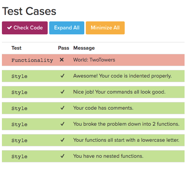This screenshot has width=188, height=170.
Task: Click the Expand All button
Action: [x=67, y=28]
